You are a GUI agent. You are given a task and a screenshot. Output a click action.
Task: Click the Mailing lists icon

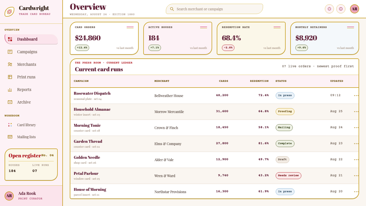[x=10, y=137]
